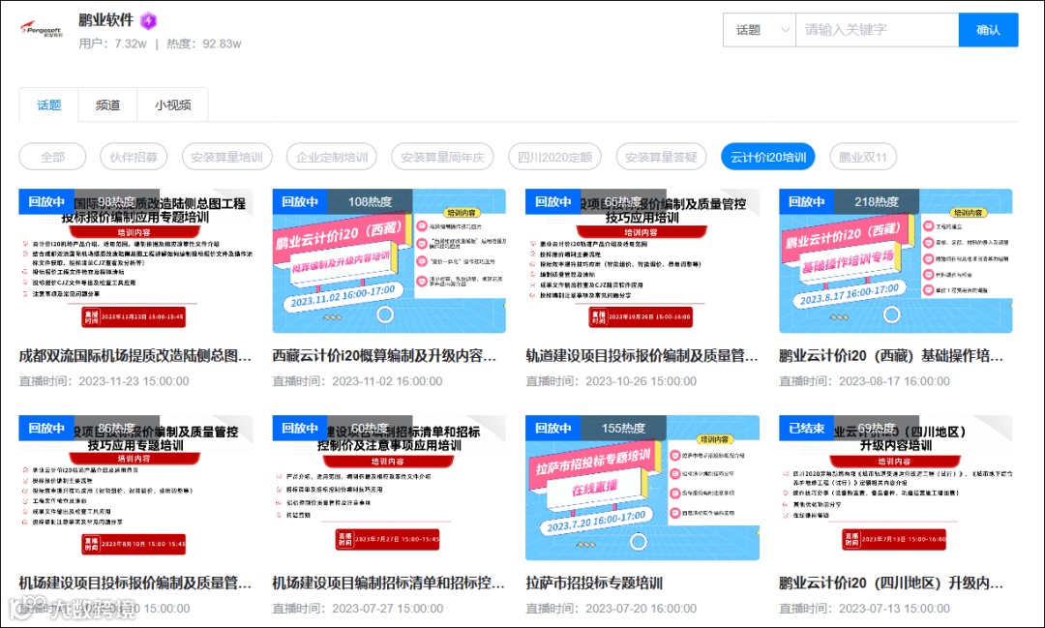Select the 安装算量培训 topic filter
This screenshot has height=628, width=1045.
point(226,158)
